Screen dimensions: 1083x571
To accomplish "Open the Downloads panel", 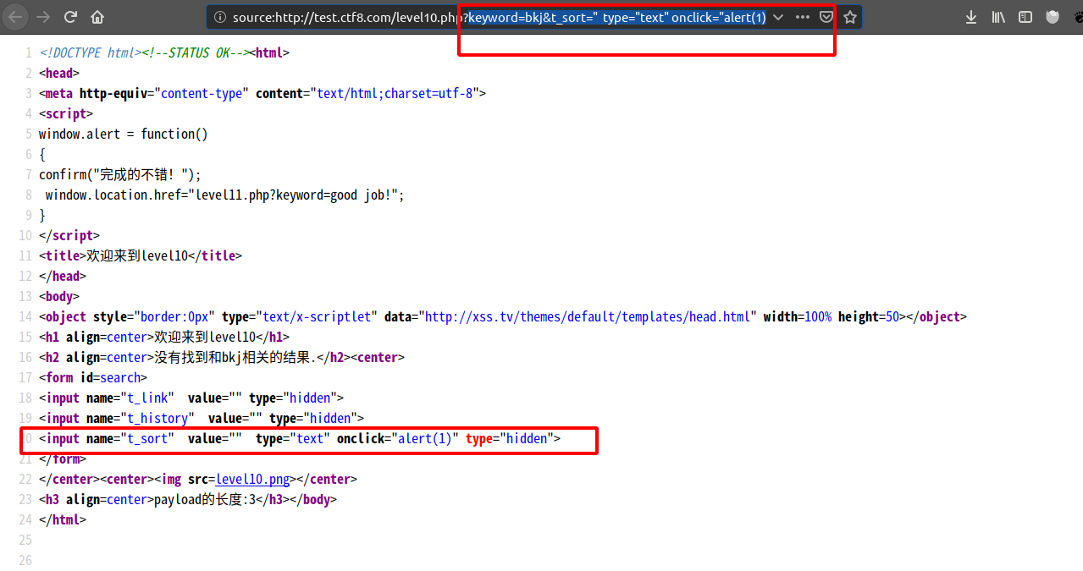I will click(973, 17).
